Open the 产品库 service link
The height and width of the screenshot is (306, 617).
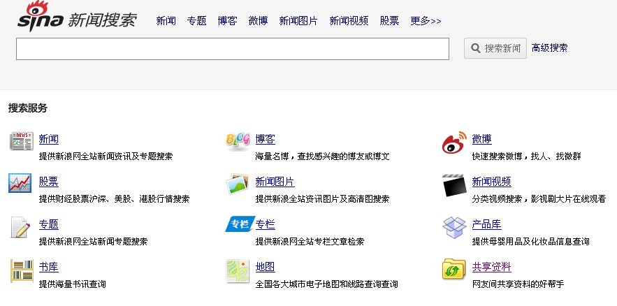(487, 224)
